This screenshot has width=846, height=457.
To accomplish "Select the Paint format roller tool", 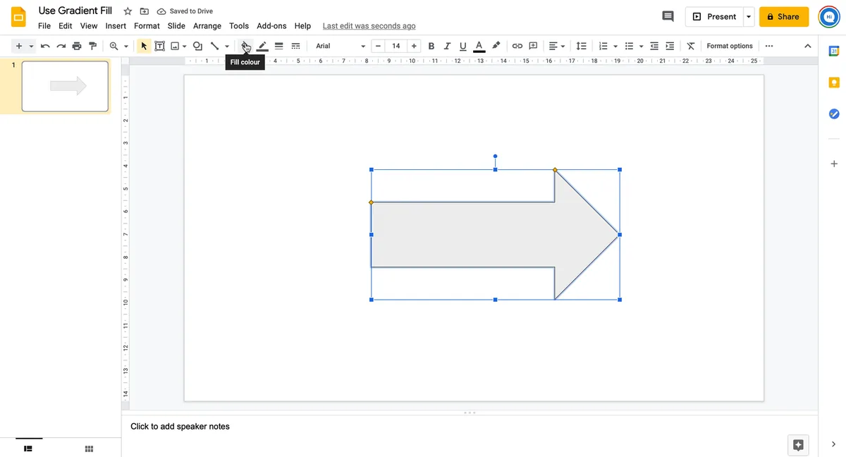I will 92,46.
